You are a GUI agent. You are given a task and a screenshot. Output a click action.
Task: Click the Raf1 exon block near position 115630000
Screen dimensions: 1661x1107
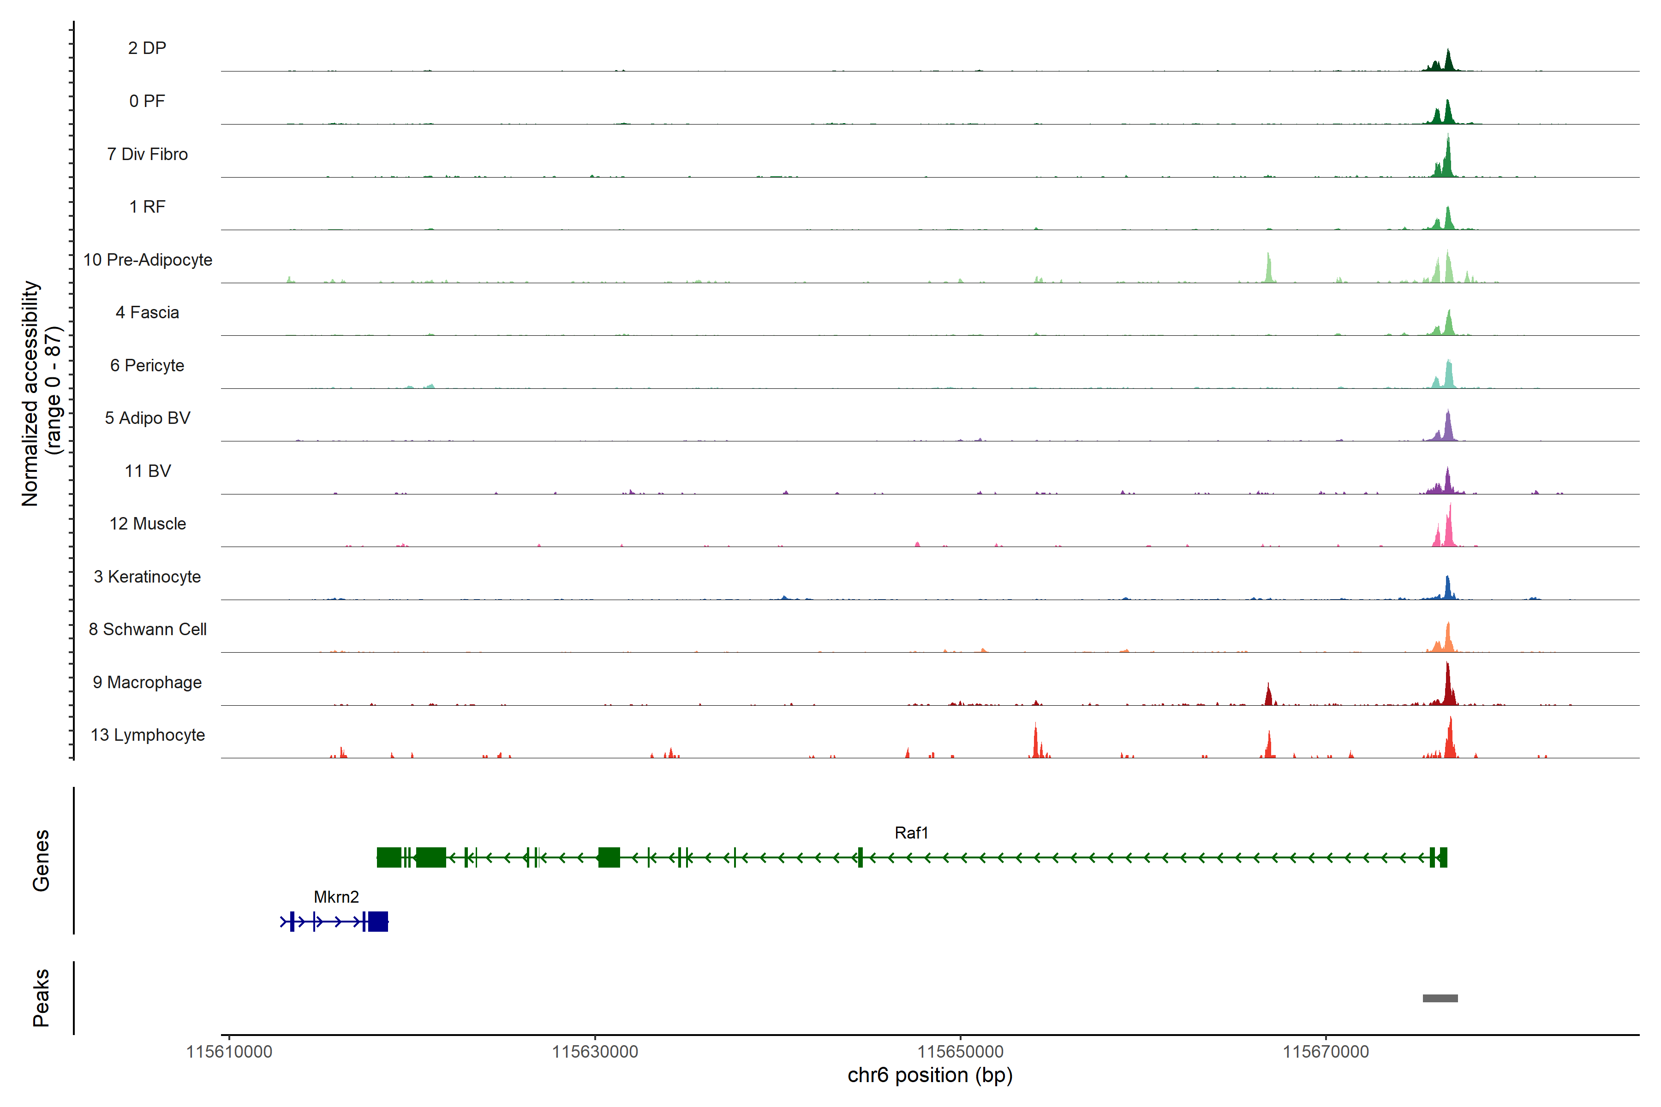609,857
